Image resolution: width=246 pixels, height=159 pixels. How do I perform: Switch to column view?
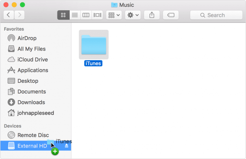click(x=86, y=15)
